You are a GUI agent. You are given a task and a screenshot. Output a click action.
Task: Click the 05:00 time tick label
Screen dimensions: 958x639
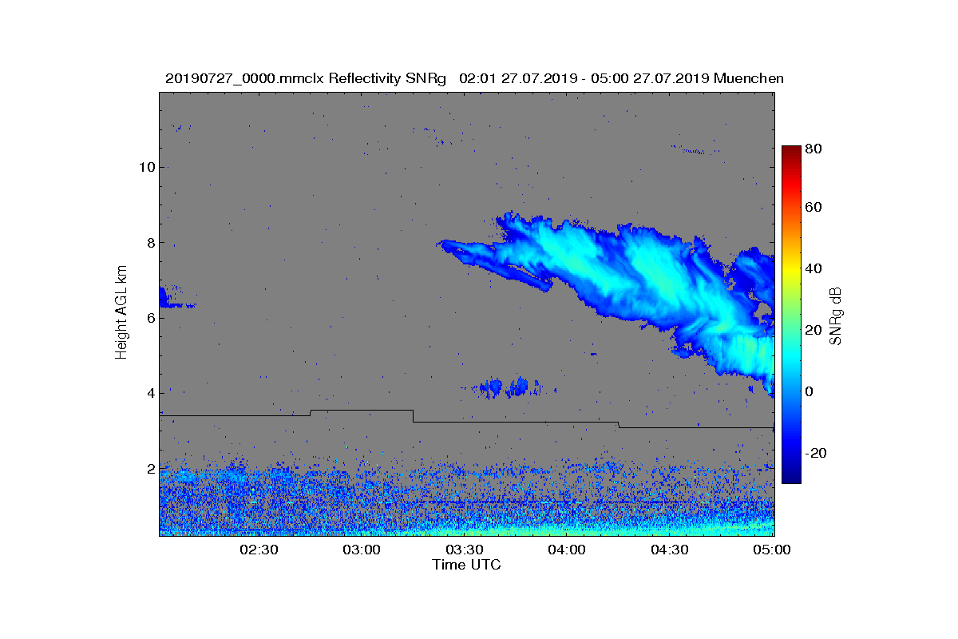click(772, 550)
